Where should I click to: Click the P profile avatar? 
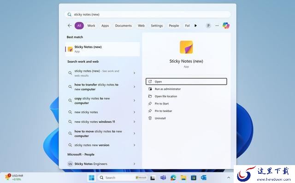click(x=208, y=26)
